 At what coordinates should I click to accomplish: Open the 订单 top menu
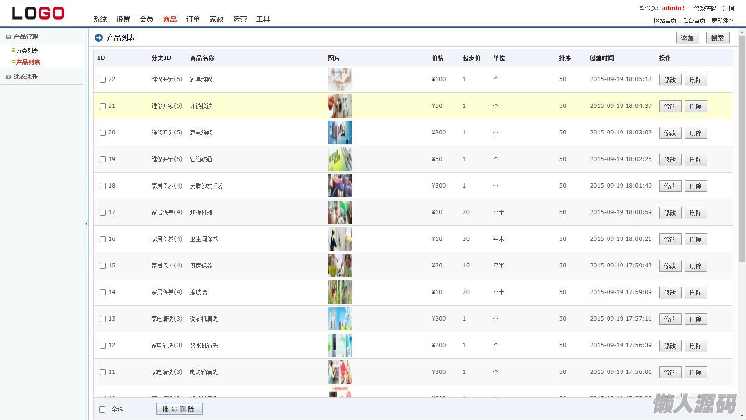tap(193, 19)
